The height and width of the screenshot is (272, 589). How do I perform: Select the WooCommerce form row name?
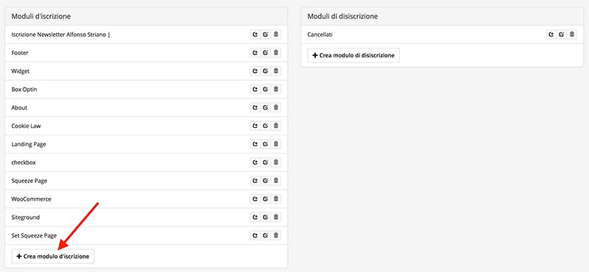click(x=31, y=198)
